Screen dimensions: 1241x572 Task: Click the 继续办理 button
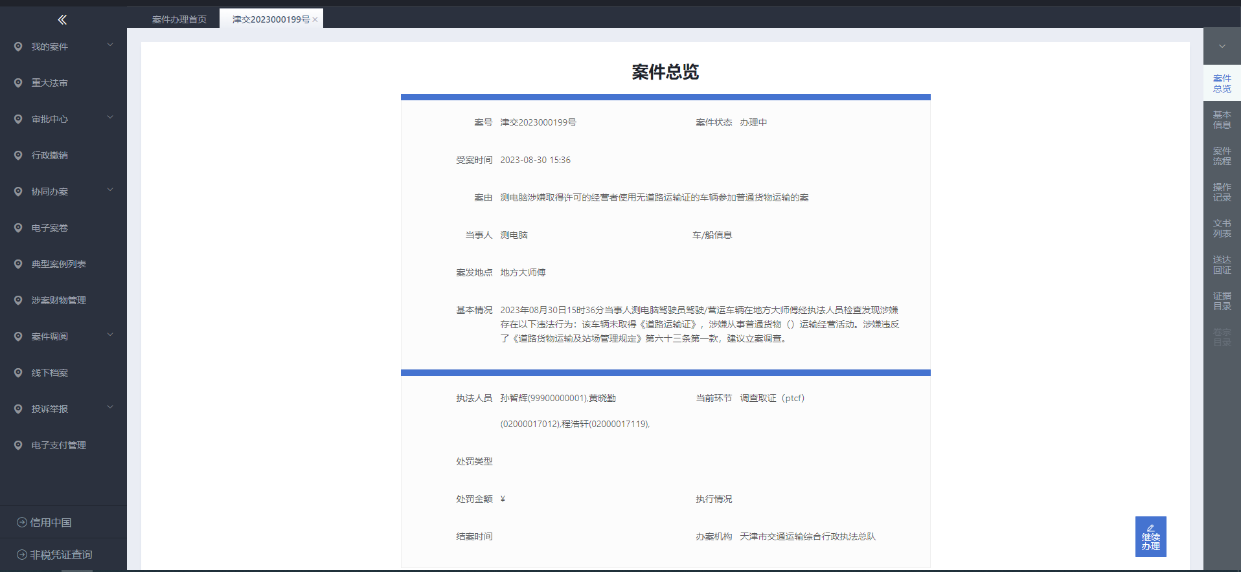pyautogui.click(x=1151, y=536)
